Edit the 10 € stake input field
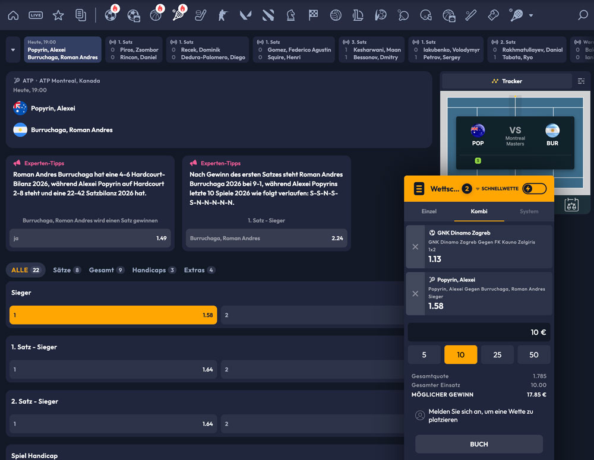594x460 pixels. [x=479, y=332]
